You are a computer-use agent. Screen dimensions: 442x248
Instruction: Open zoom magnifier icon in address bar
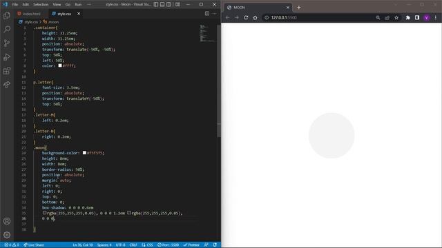[378, 17]
